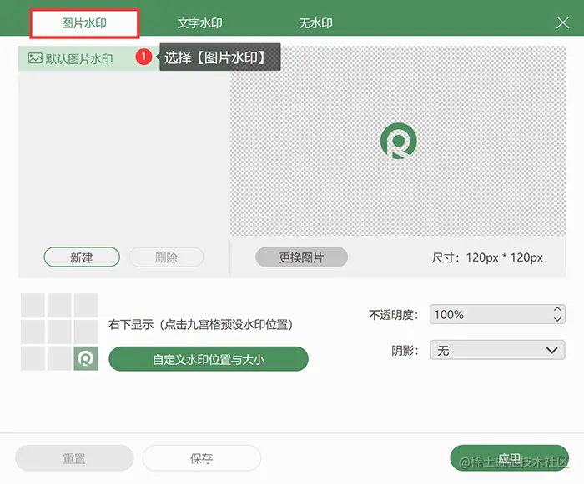584x484 pixels.
Task: Switch to the 图片水印 tab
Action: click(84, 23)
